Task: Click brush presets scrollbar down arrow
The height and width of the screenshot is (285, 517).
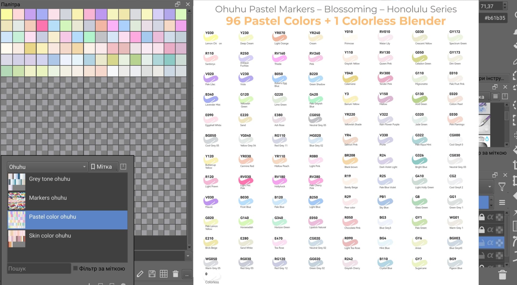Action: (506, 145)
